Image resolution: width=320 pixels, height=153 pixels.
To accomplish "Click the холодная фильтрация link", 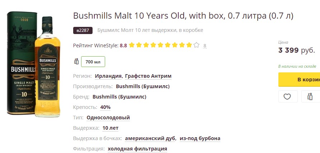I will coord(137,149).
